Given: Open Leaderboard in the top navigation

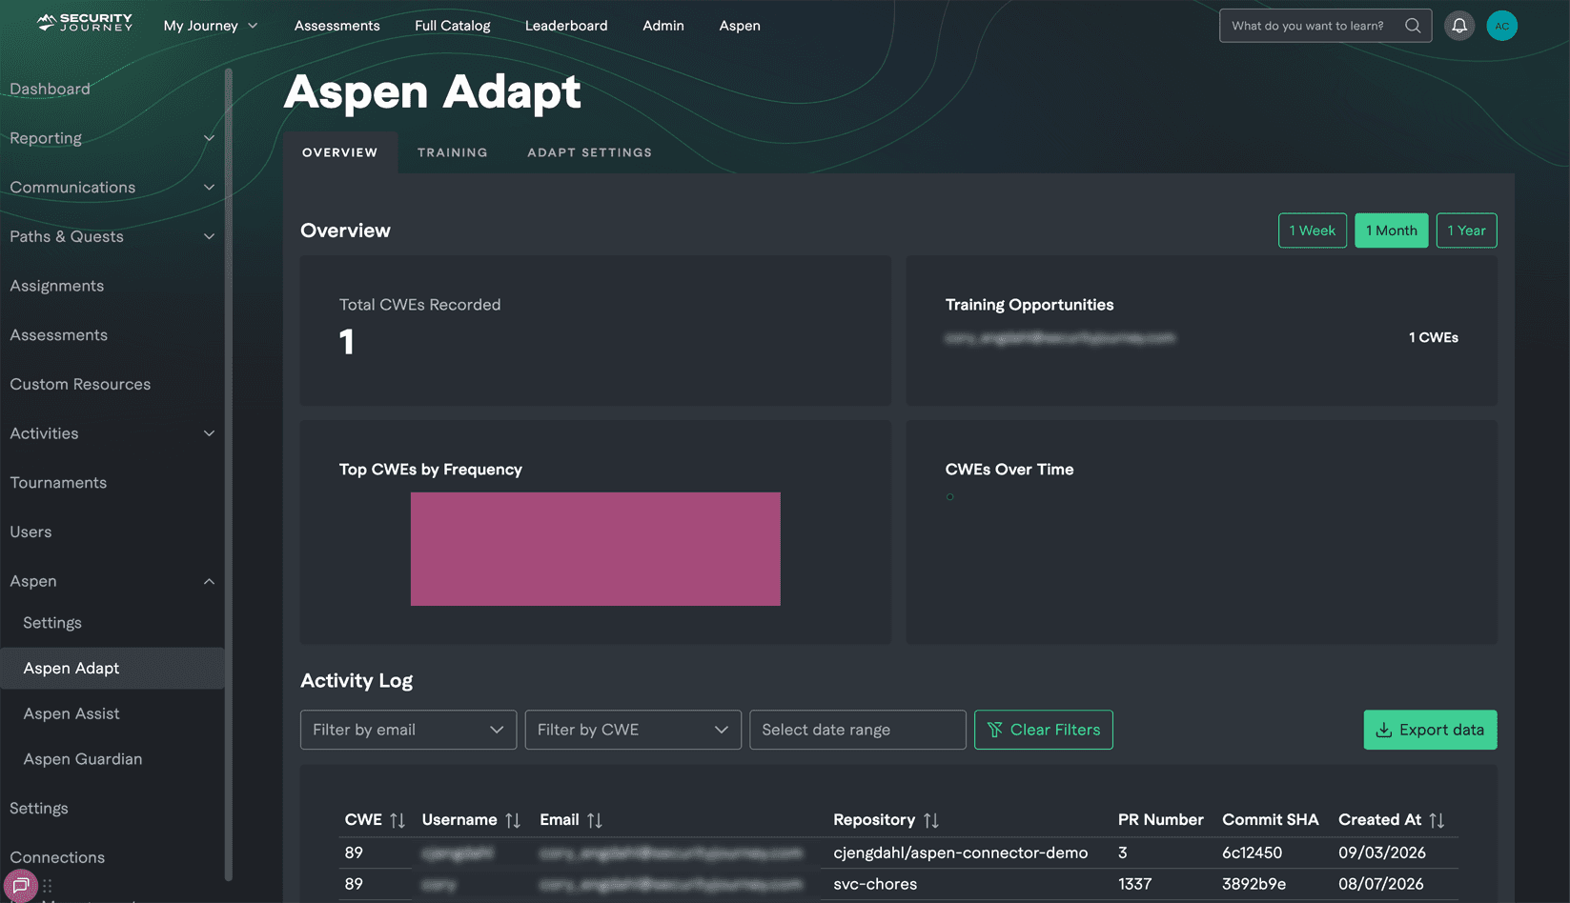Looking at the screenshot, I should click(x=566, y=26).
